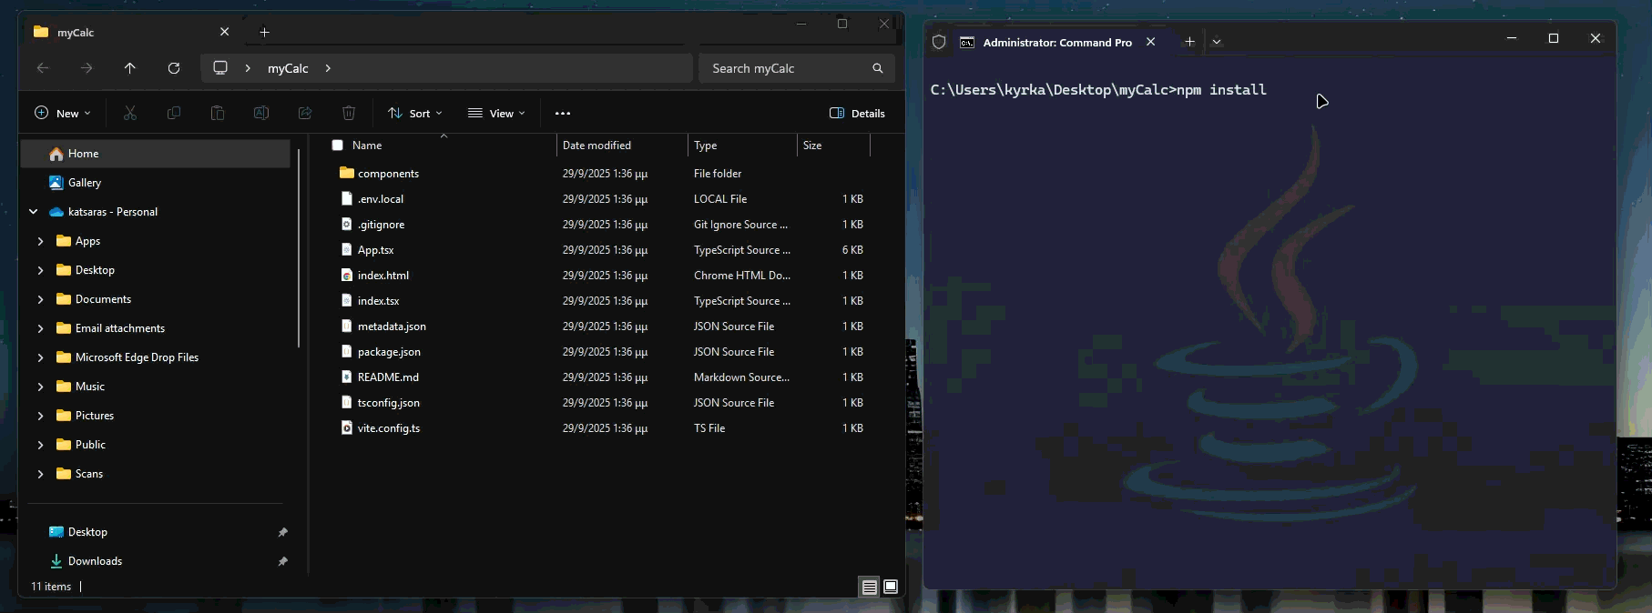Viewport: 1652px width, 613px height.
Task: Open Downloads in quick access
Action: [155, 561]
